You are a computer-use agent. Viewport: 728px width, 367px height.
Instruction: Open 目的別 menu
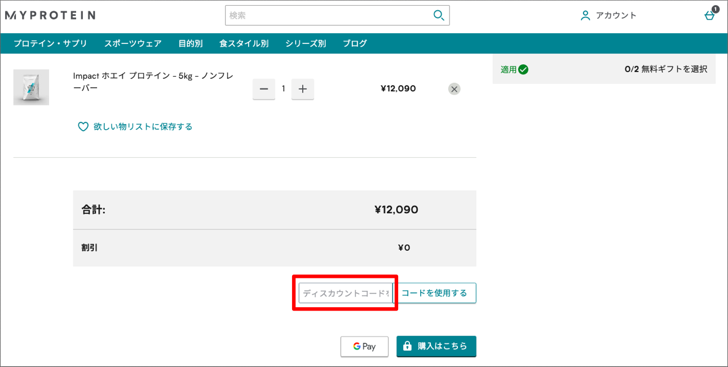click(191, 43)
